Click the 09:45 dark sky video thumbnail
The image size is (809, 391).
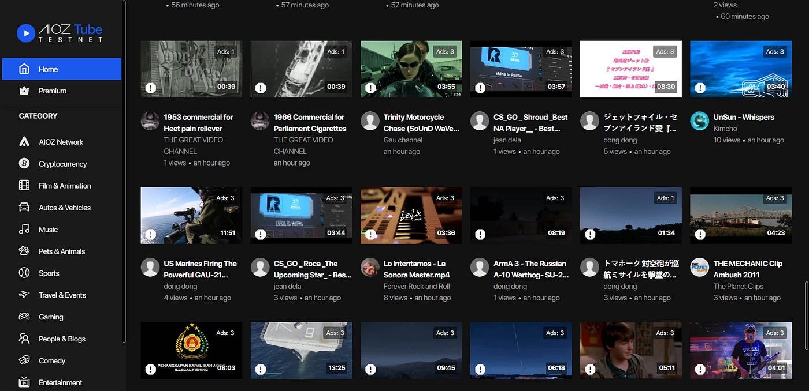(x=411, y=350)
